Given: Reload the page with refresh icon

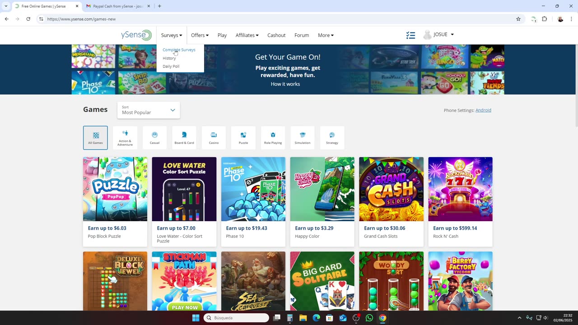Looking at the screenshot, I should (x=28, y=19).
